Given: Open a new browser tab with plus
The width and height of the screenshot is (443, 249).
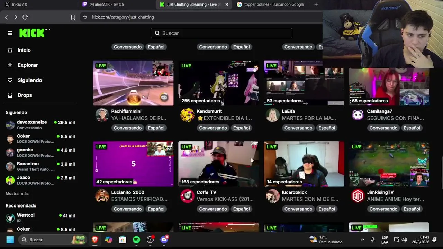Looking at the screenshot, I should click(x=316, y=4).
